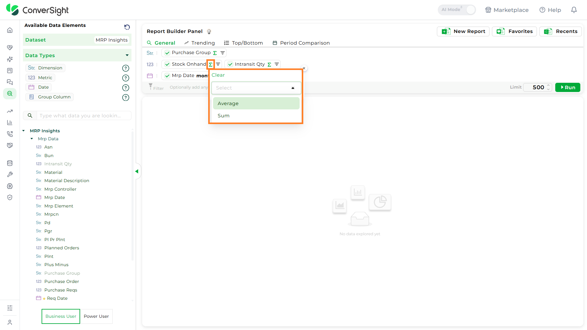Click the aggregation sigma icon on Purchase Group

pos(215,53)
